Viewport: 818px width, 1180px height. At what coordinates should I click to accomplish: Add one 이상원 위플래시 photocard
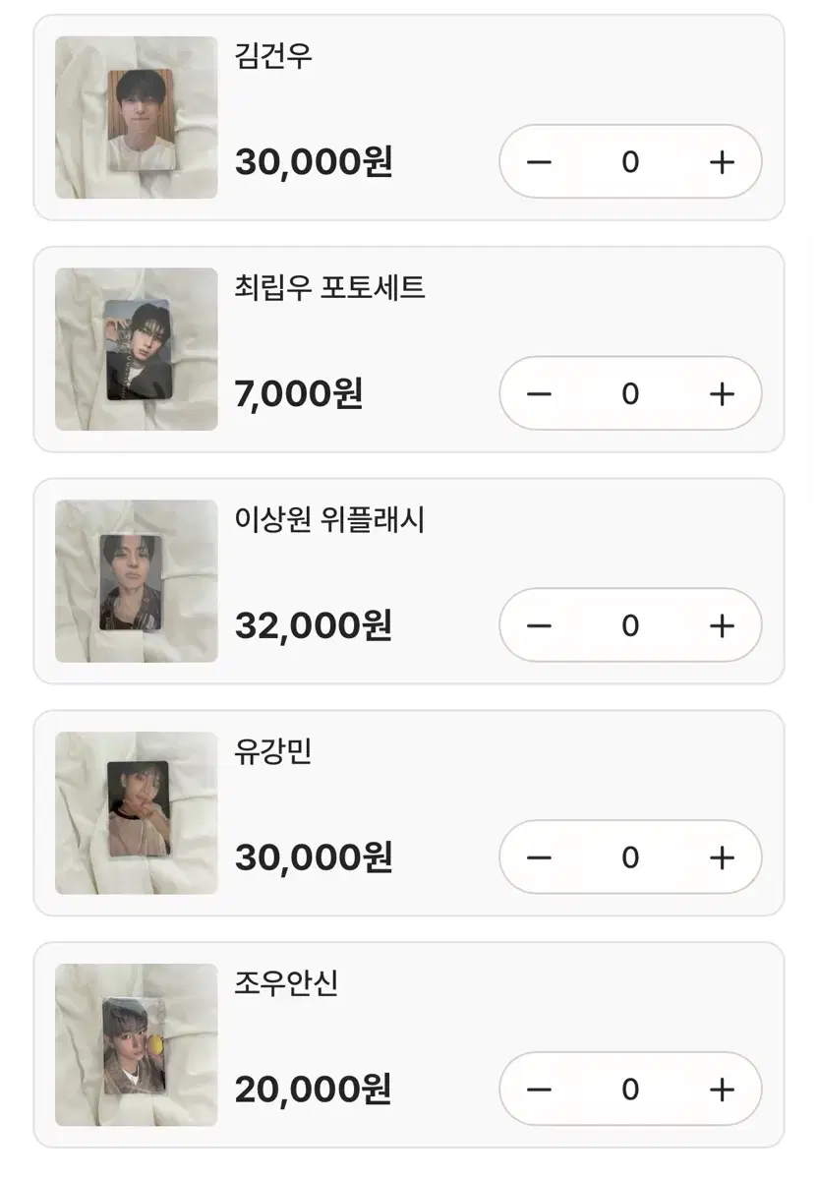click(x=722, y=625)
